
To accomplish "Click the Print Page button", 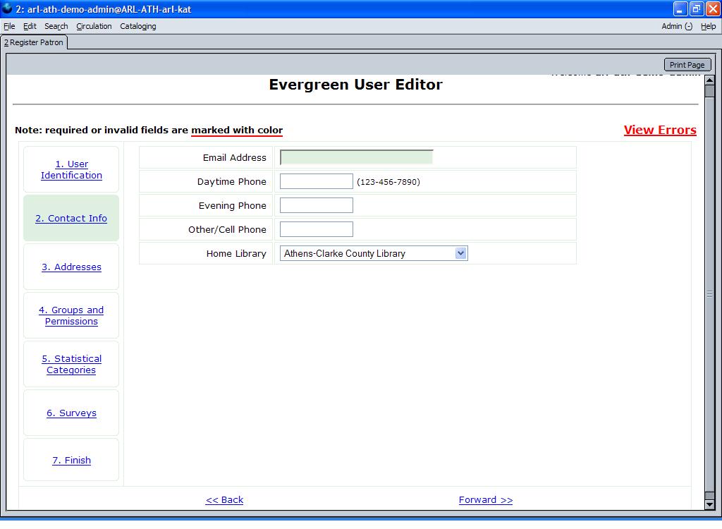I will coord(687,65).
